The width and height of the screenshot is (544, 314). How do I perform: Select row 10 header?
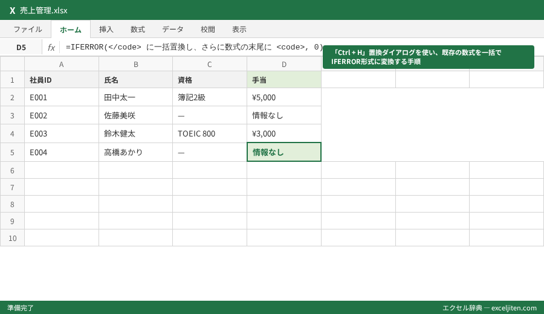(x=12, y=238)
